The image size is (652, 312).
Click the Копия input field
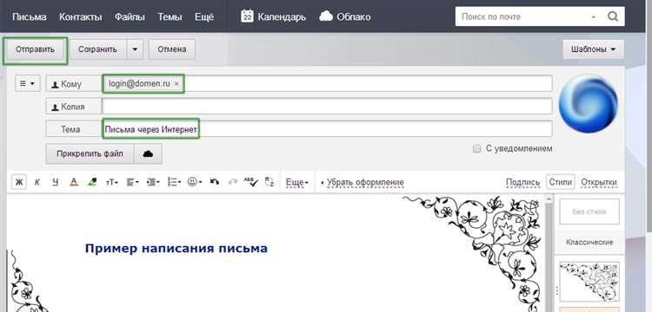pos(327,106)
